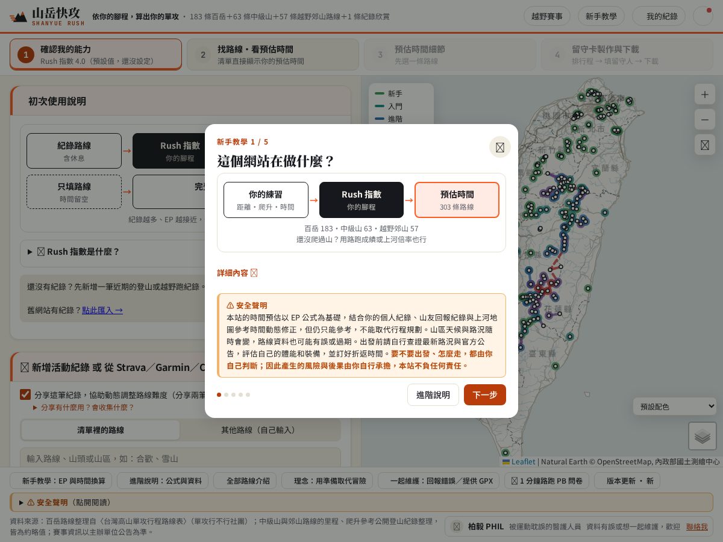Switch to step 4 留守卡製作與下載
Screen dimensions: 723x542
click(627, 55)
